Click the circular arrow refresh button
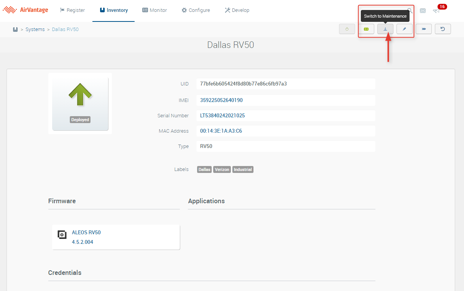 tap(443, 29)
